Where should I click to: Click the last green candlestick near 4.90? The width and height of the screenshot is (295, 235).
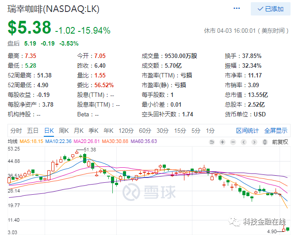(287, 229)
